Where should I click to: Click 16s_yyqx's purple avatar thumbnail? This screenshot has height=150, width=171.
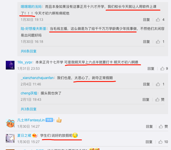click(x=10, y=65)
